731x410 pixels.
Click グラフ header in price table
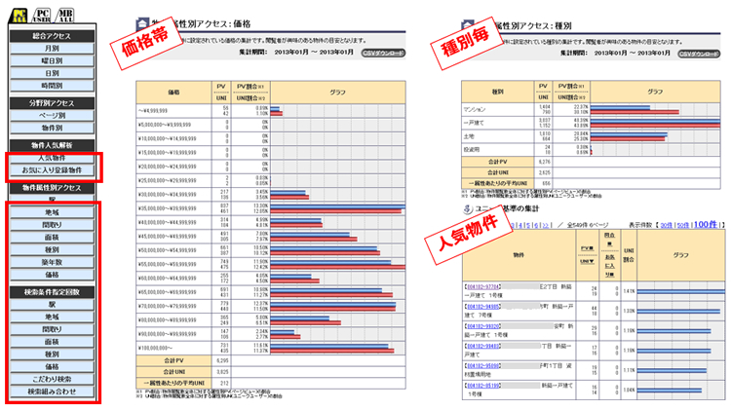pos(338,93)
